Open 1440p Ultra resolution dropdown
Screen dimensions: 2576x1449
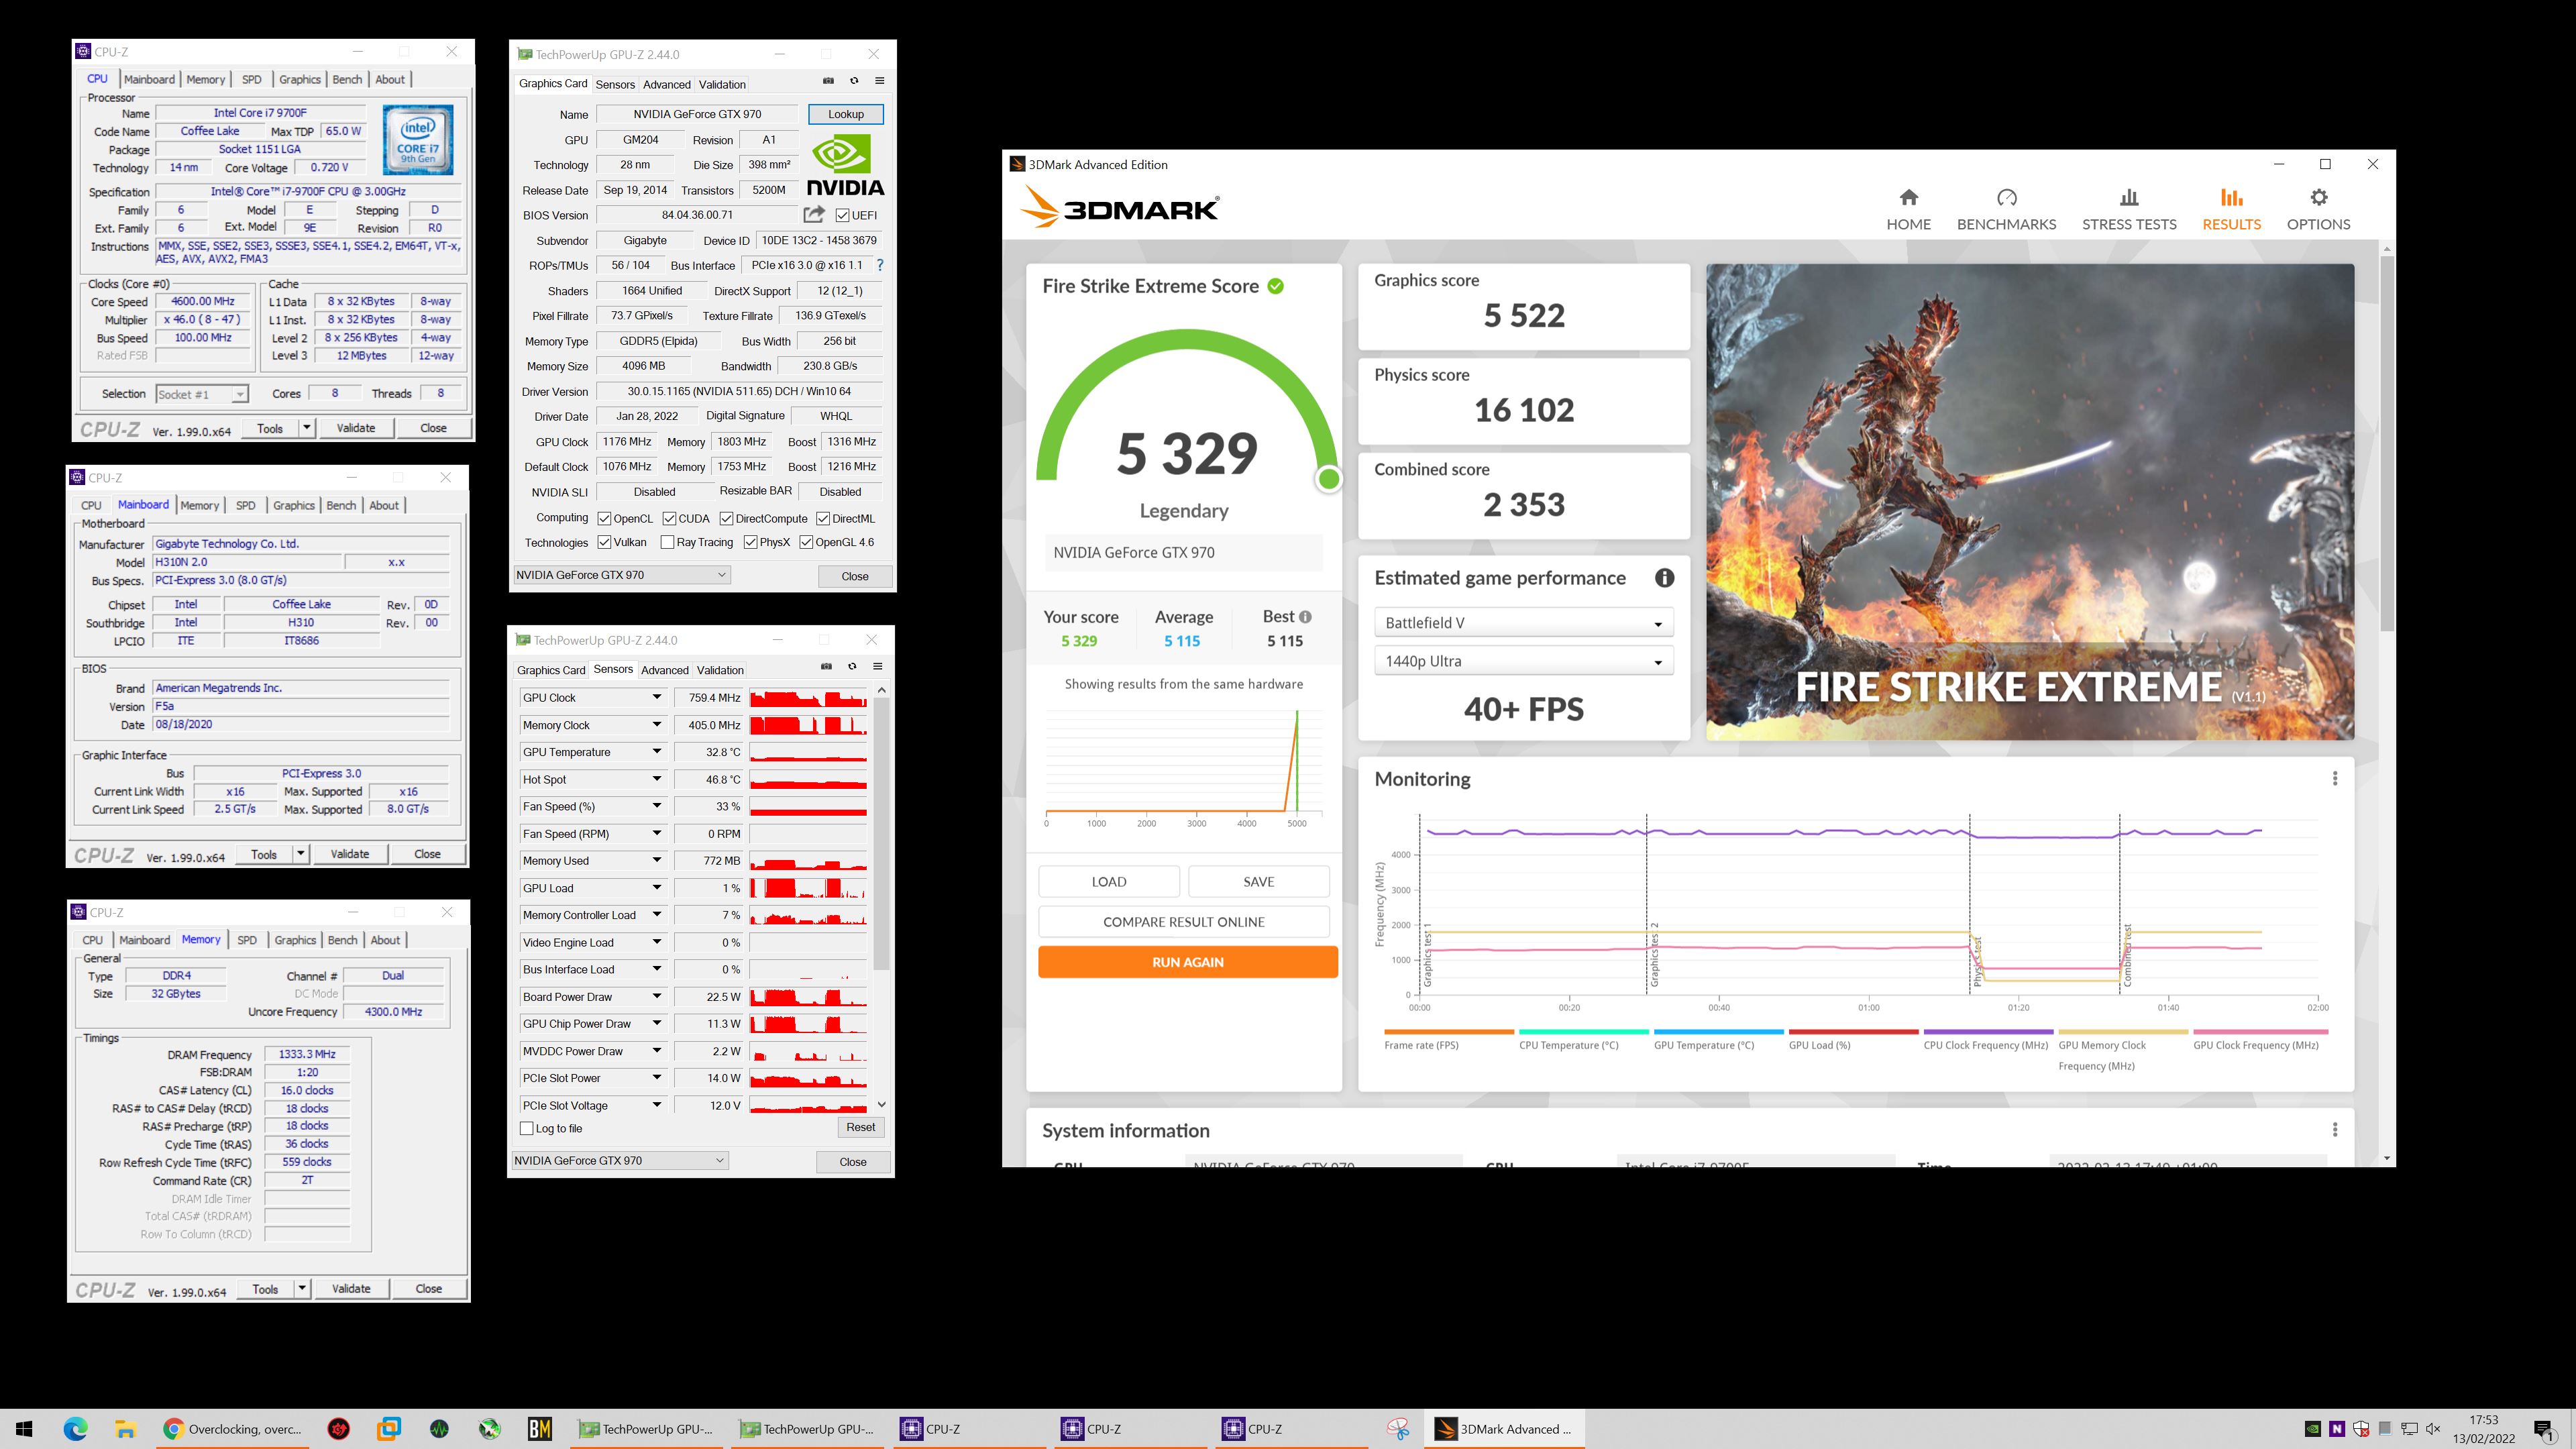pyautogui.click(x=1523, y=661)
